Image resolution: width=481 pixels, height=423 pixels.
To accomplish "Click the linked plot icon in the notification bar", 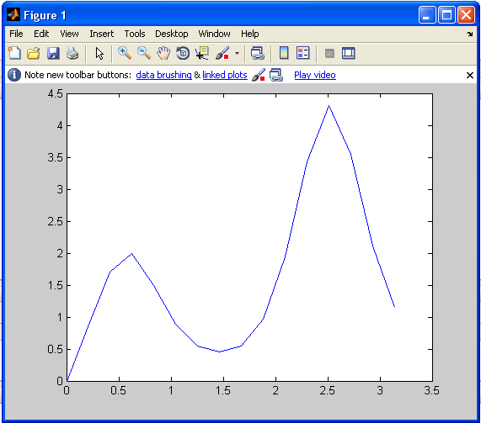I will coord(276,75).
